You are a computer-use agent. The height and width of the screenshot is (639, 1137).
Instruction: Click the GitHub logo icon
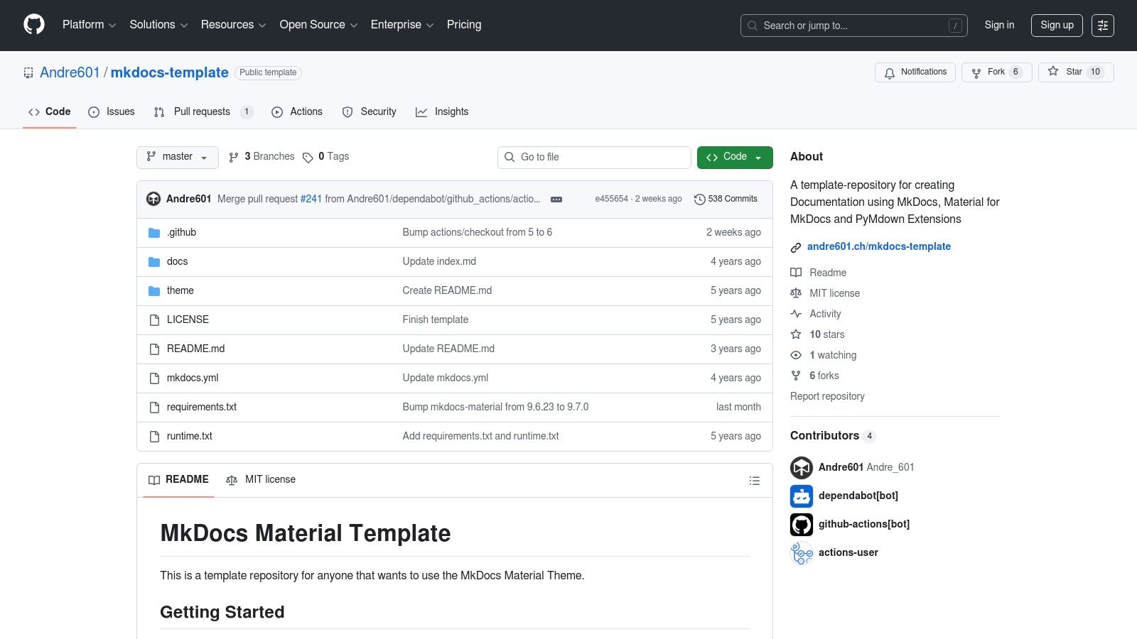click(34, 25)
